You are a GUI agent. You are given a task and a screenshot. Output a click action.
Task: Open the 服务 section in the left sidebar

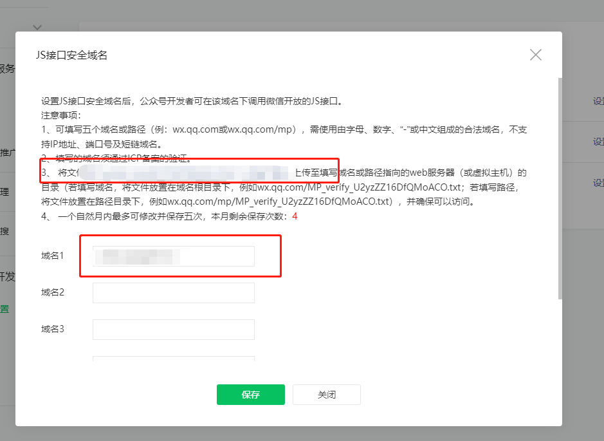pyautogui.click(x=7, y=69)
